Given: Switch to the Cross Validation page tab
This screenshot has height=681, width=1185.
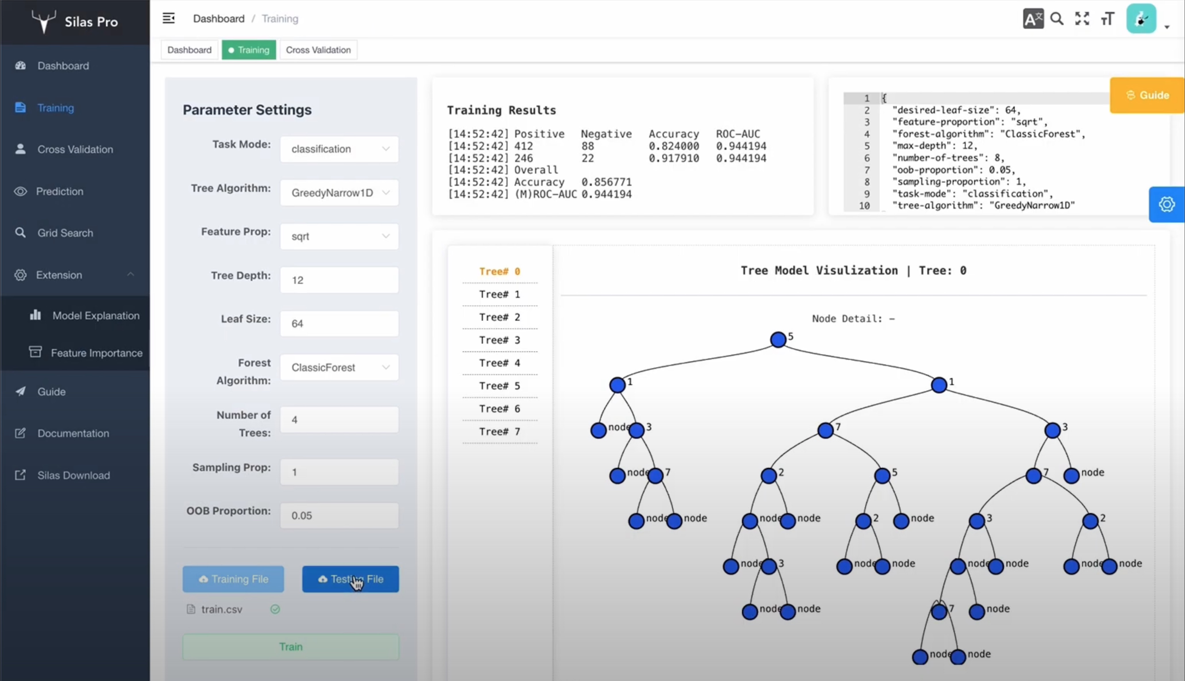Looking at the screenshot, I should click(318, 50).
